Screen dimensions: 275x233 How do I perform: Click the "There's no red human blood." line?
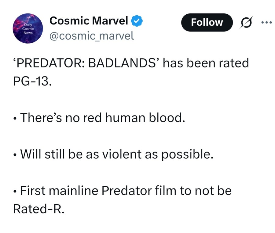tap(102, 118)
